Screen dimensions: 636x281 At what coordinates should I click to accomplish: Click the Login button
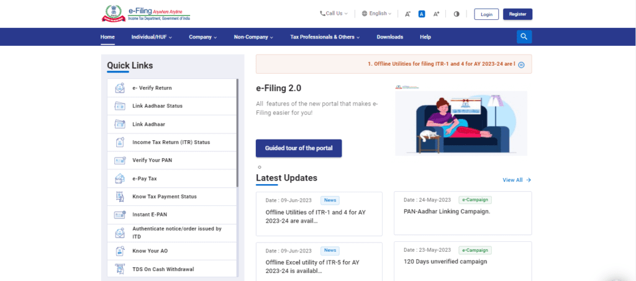tap(486, 14)
